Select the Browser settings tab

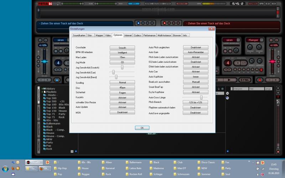[177, 35]
